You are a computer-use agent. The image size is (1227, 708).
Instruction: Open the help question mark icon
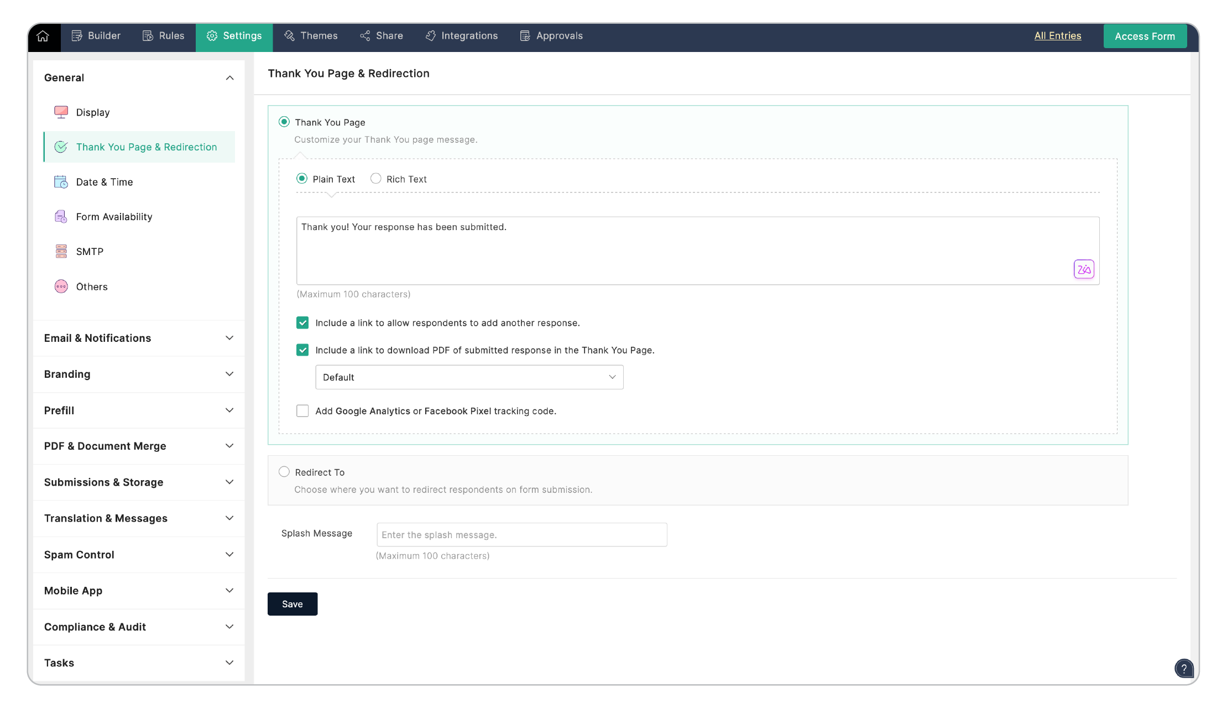(1183, 668)
